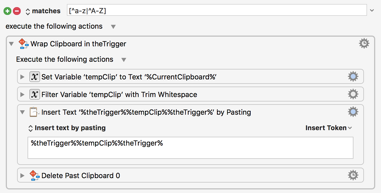Open gear menu for Delete Past Clipboard
Image resolution: width=381 pixels, height=193 pixels.
point(353,175)
